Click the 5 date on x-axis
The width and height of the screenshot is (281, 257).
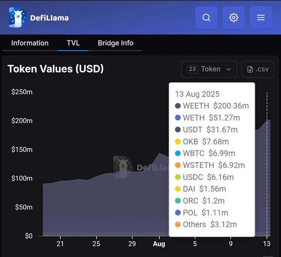(195, 244)
